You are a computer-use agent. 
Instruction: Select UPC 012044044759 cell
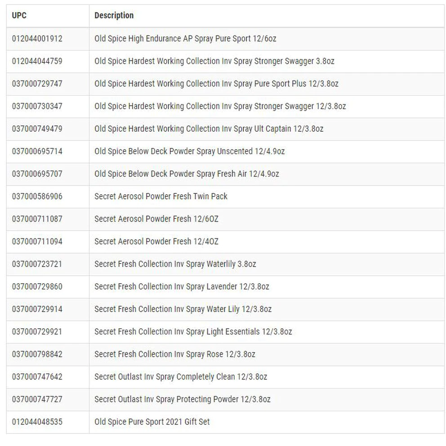(37, 61)
